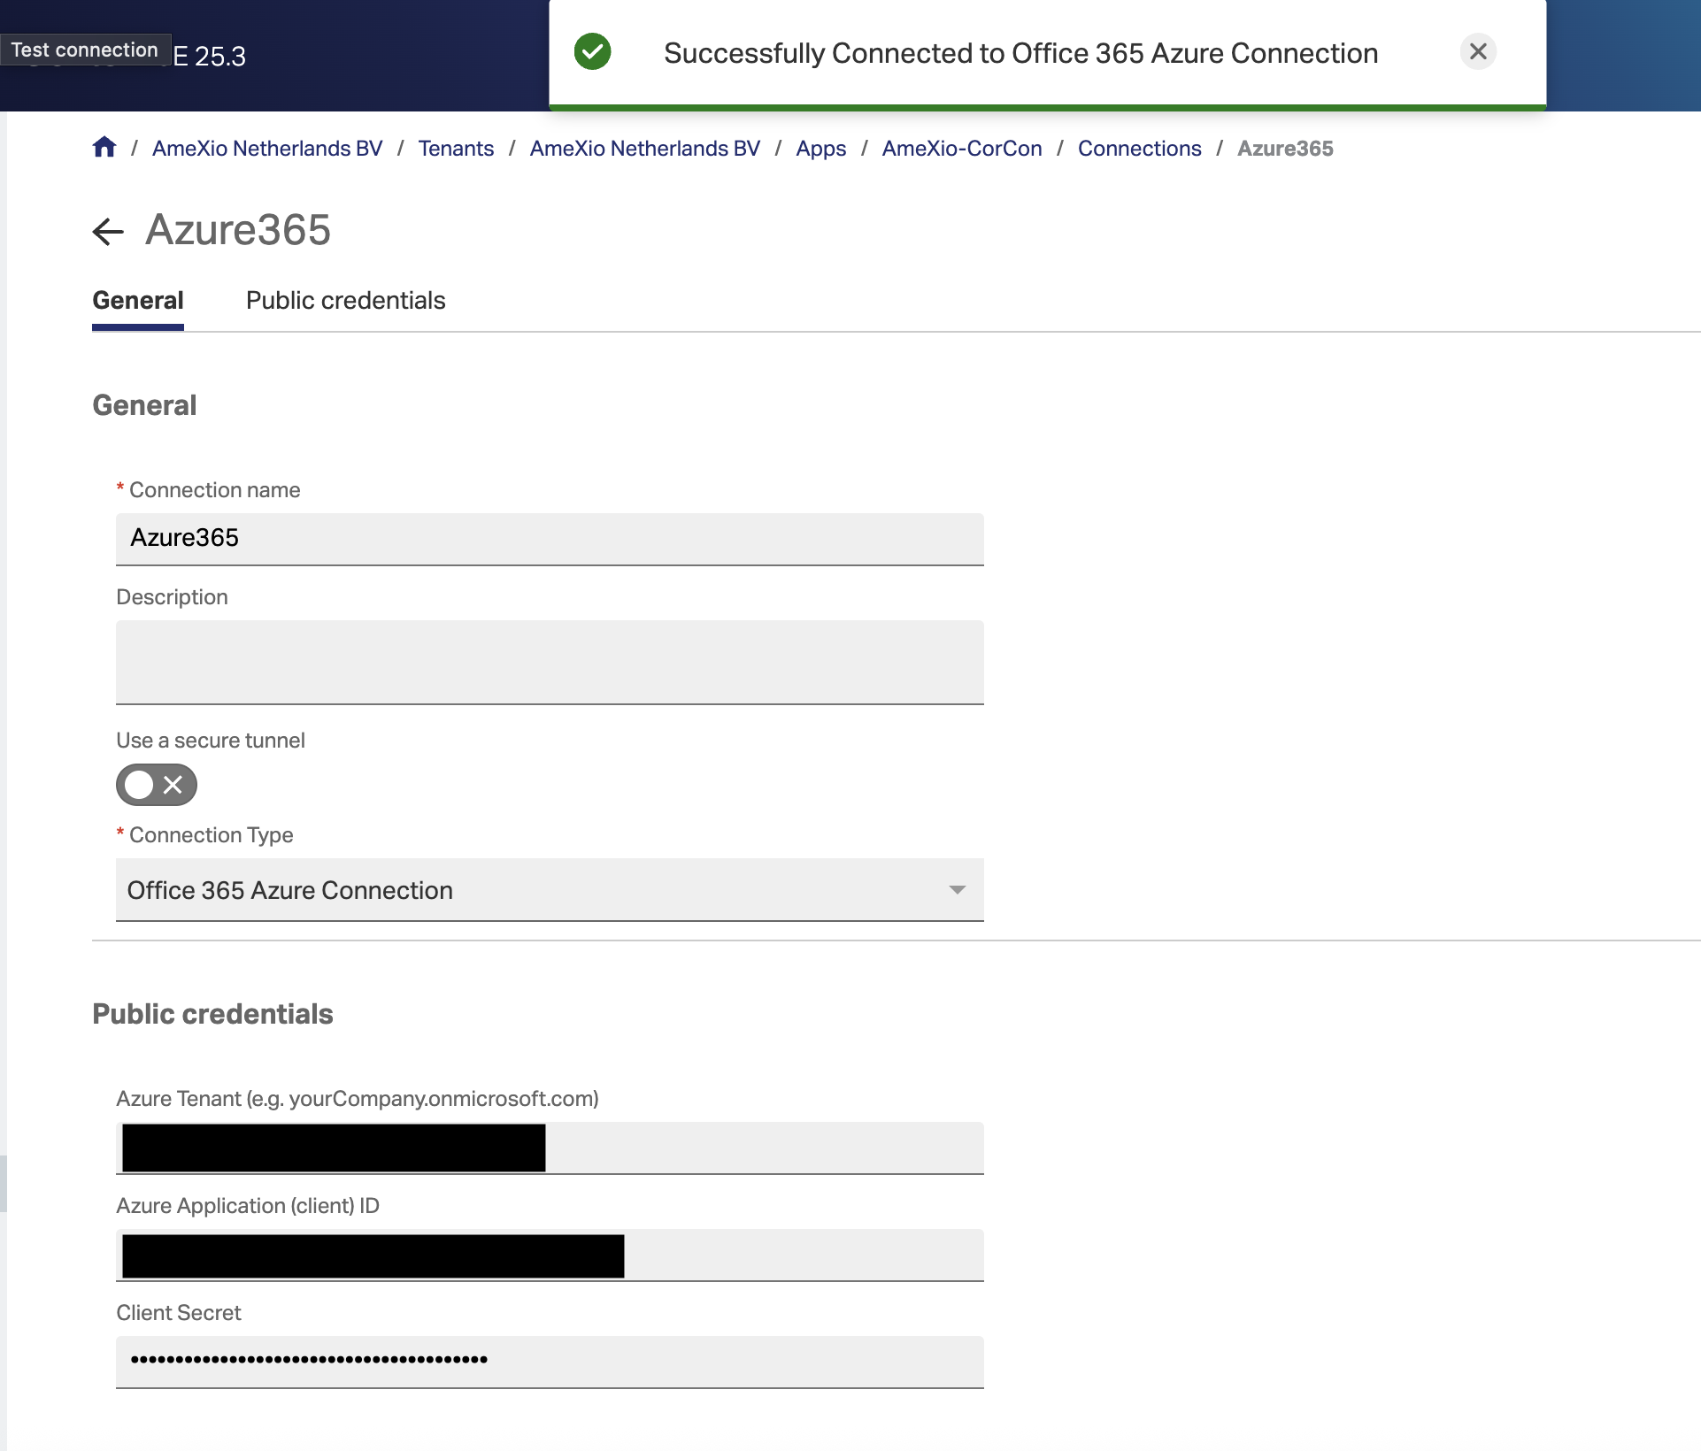
Task: Click the Description text area
Action: [550, 663]
